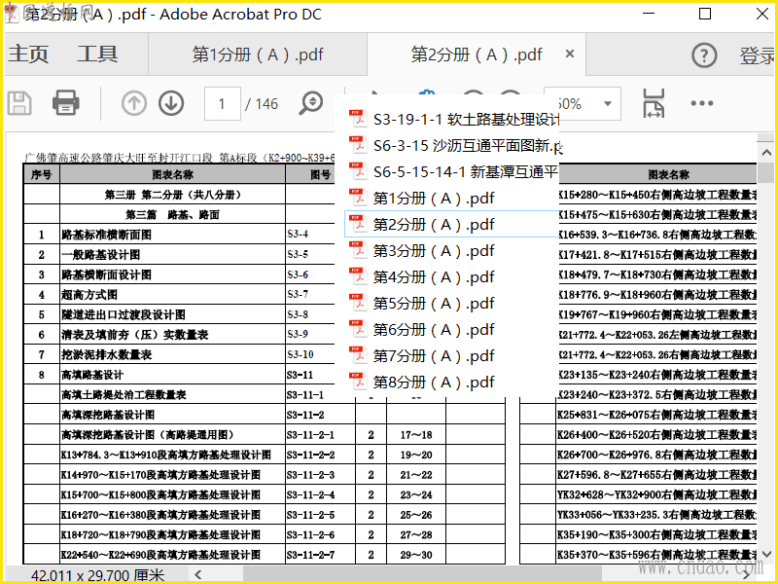
Task: Select 第4分册（A）.pdf in the file list
Action: [x=451, y=277]
